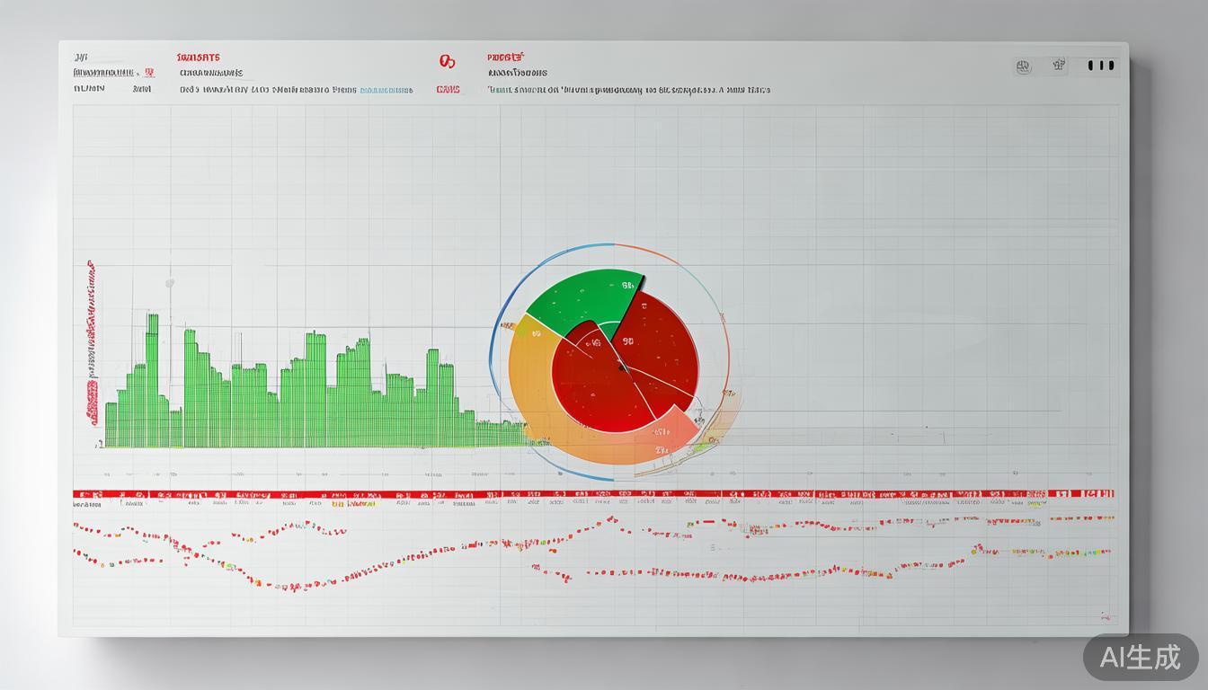The height and width of the screenshot is (690, 1208).
Task: Open the blue link text in header description
Action: coord(386,90)
